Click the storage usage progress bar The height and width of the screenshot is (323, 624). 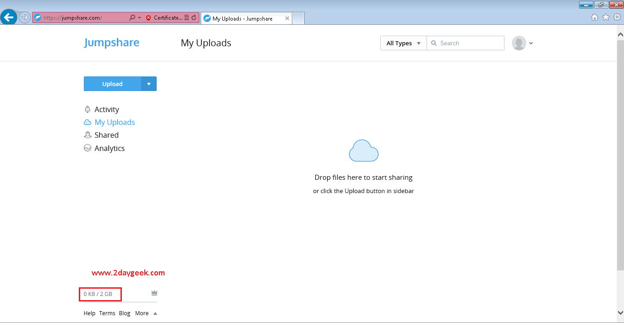pyautogui.click(x=120, y=302)
